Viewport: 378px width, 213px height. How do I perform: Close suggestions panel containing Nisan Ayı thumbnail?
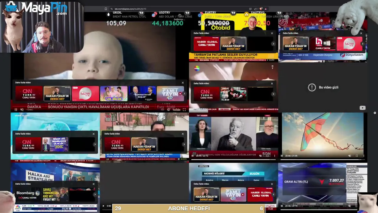click(x=94, y=134)
